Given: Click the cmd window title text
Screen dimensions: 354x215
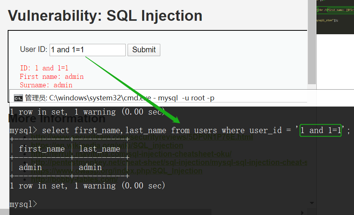Looking at the screenshot, I should click(120, 98).
